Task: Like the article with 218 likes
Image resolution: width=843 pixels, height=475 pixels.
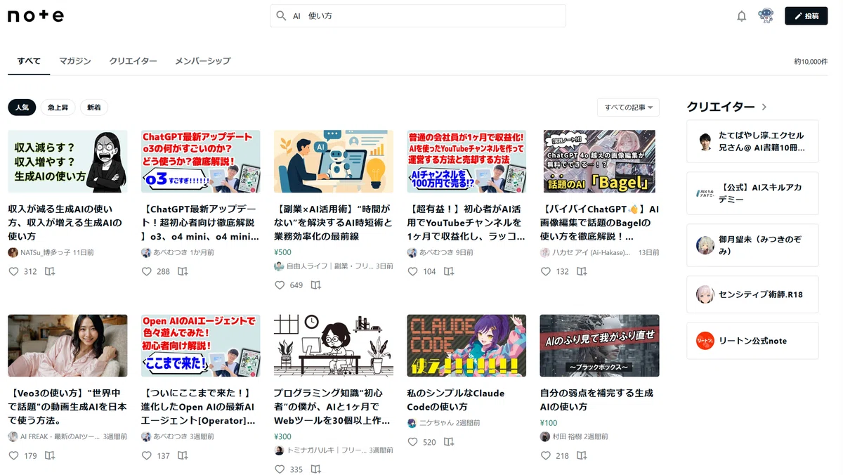Action: coord(546,455)
